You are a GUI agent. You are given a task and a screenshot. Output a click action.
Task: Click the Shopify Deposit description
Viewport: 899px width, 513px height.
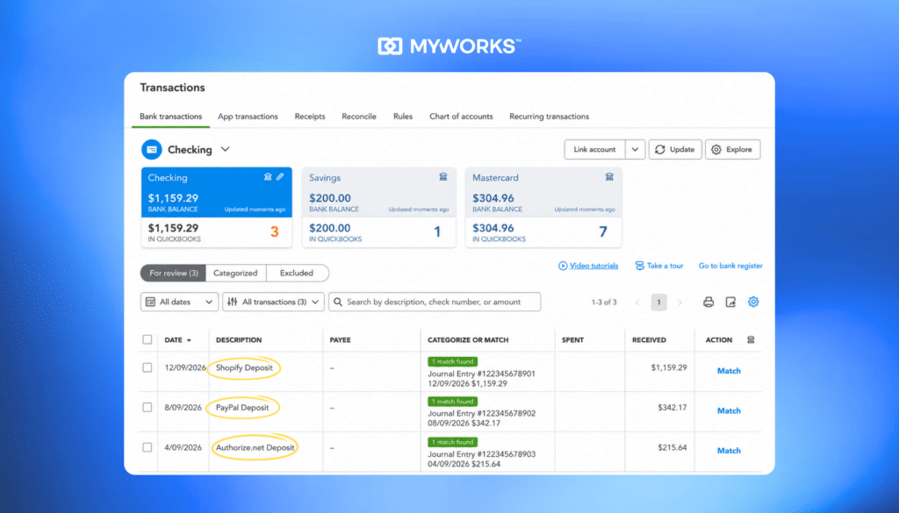click(244, 367)
